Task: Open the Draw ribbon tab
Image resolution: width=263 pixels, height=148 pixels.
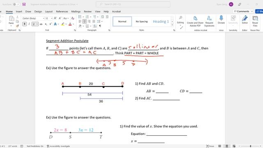Action: (x=28, y=12)
